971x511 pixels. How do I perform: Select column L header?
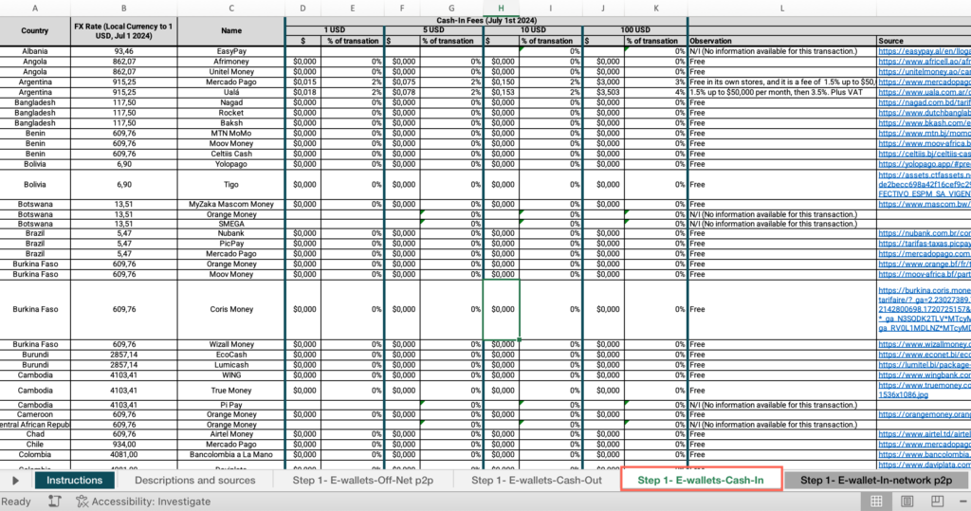[x=782, y=8]
